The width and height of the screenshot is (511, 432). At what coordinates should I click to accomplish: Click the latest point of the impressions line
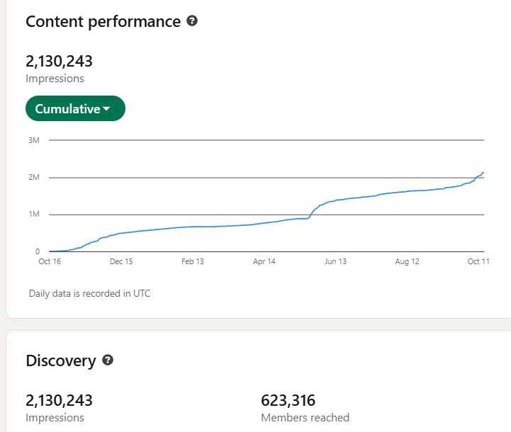click(483, 173)
